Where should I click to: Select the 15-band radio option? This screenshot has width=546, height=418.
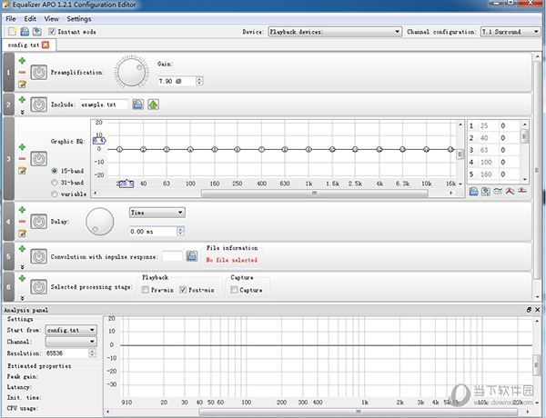pos(55,171)
